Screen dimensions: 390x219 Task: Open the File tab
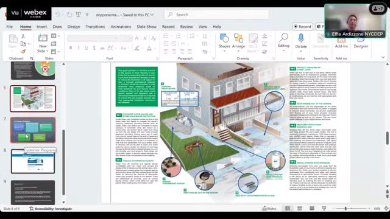10,27
